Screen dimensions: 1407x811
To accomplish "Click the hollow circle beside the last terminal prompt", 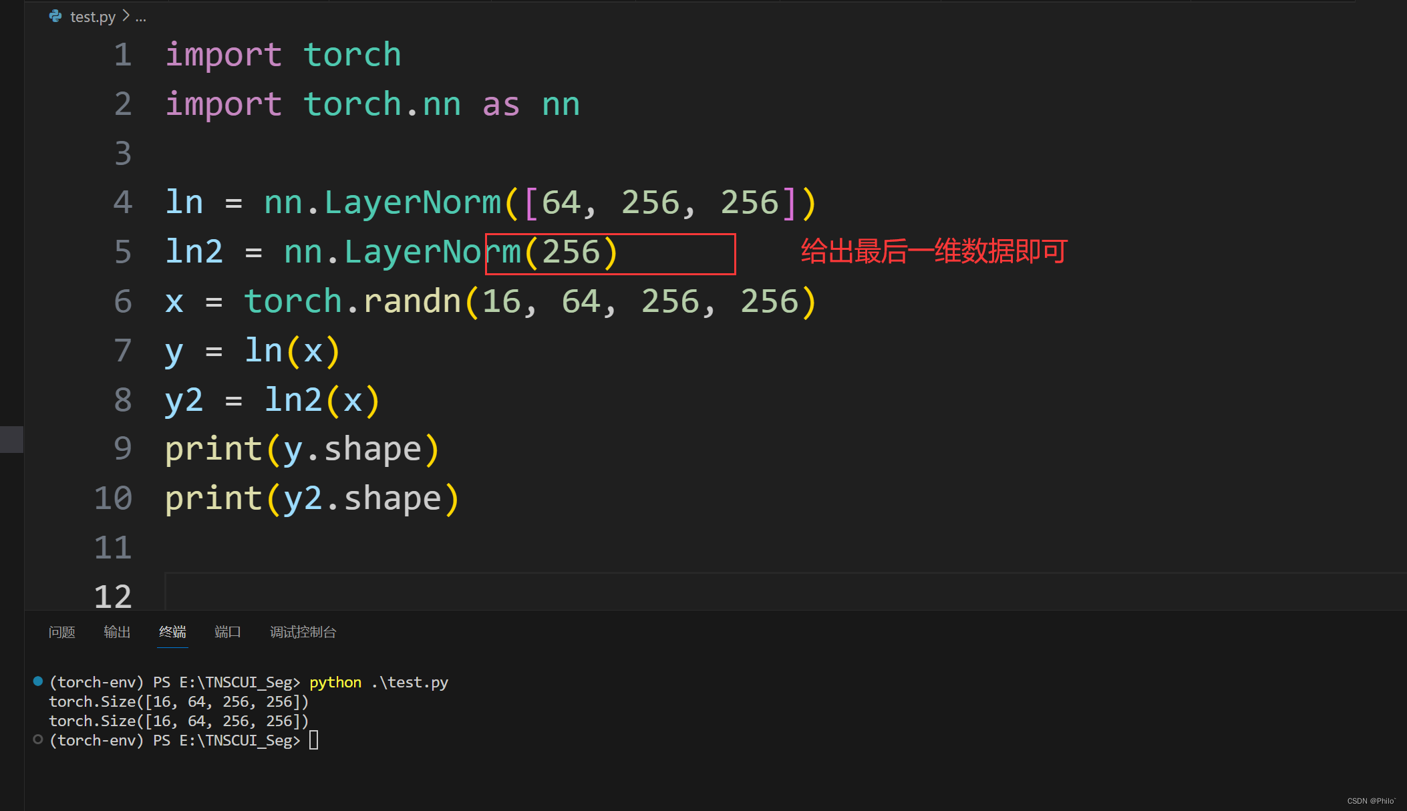I will (38, 740).
